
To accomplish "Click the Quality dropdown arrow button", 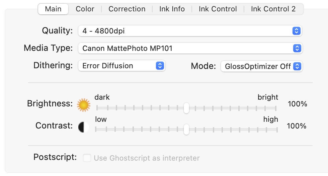I will pyautogui.click(x=297, y=31).
